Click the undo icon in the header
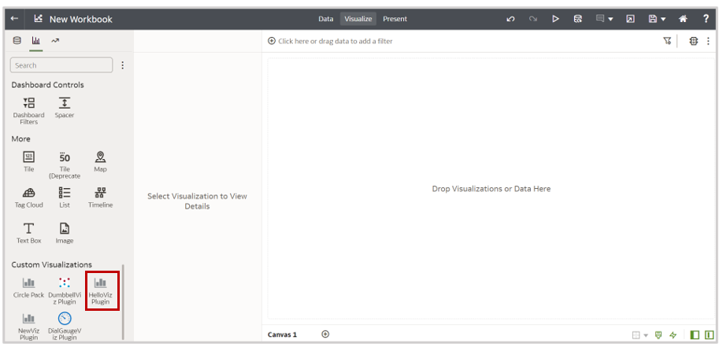The image size is (723, 347). (510, 19)
